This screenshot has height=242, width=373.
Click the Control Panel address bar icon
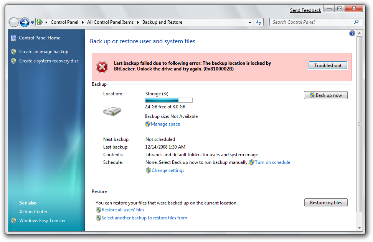tap(40, 22)
